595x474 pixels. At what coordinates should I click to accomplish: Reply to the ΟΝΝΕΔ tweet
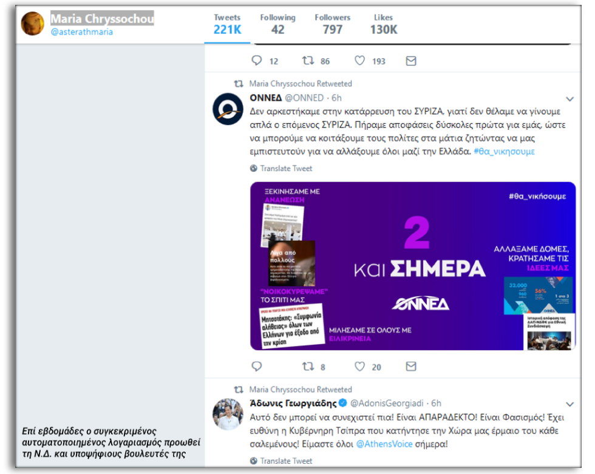pyautogui.click(x=257, y=367)
